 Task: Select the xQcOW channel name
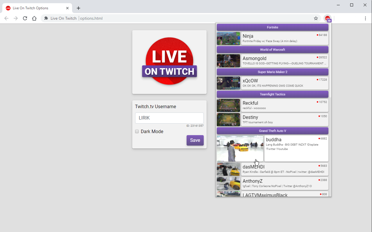point(250,81)
